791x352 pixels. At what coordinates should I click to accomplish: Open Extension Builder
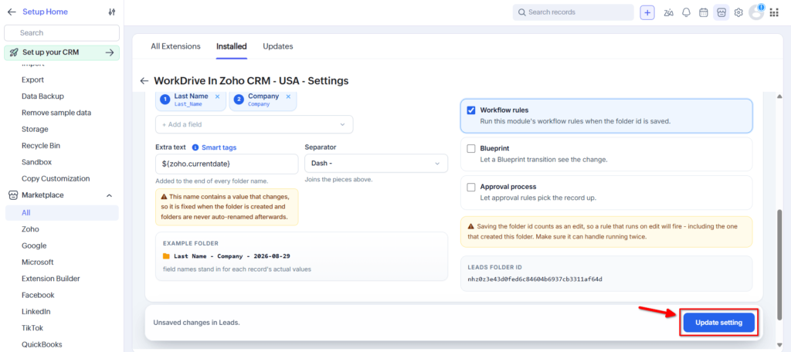(51, 279)
